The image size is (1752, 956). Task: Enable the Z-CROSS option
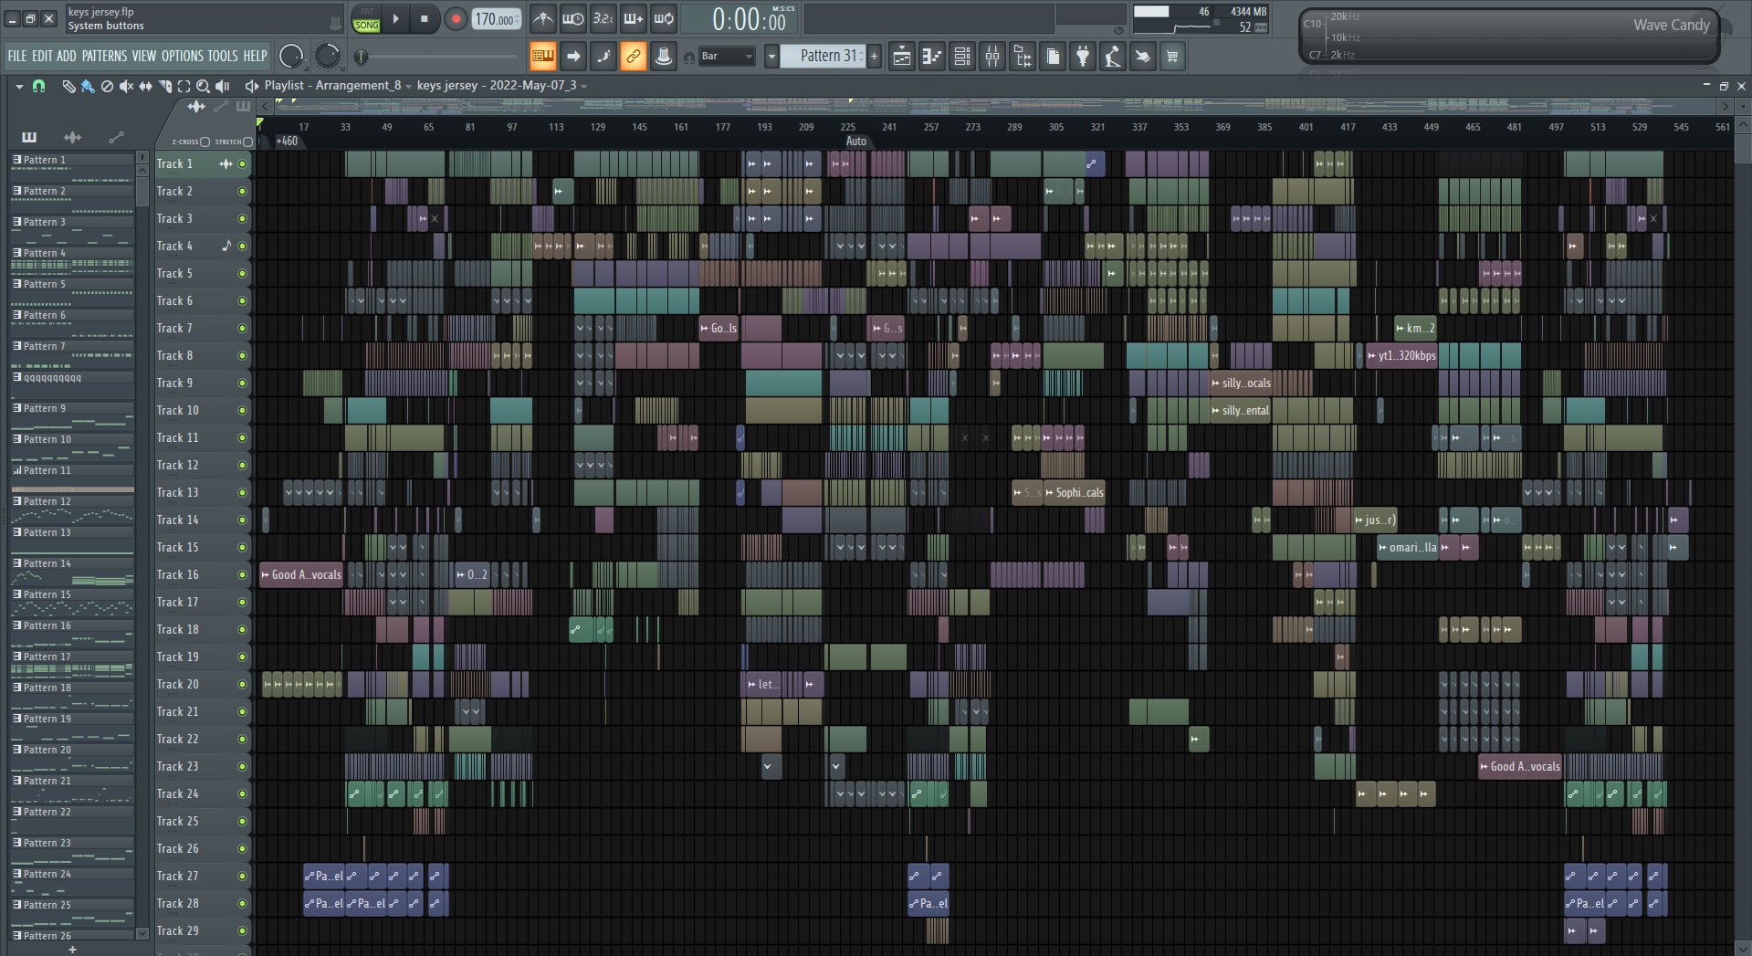click(x=205, y=142)
